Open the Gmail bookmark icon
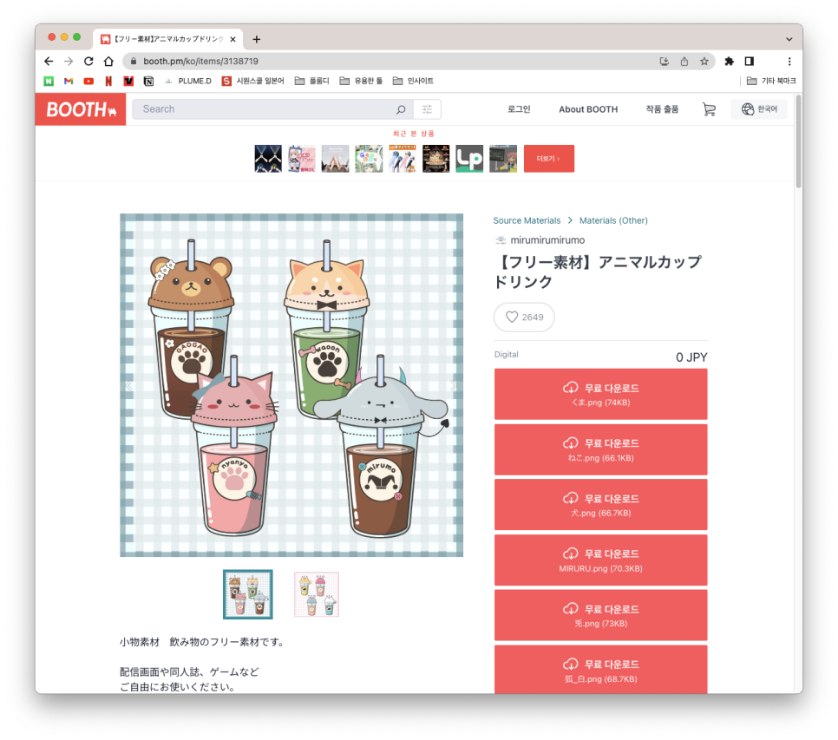This screenshot has width=838, height=740. pyautogui.click(x=69, y=82)
